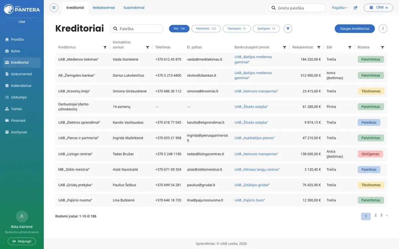This screenshot has width=399, height=249.
Task: Switch to the Reikalavimai tab
Action: 104,8
